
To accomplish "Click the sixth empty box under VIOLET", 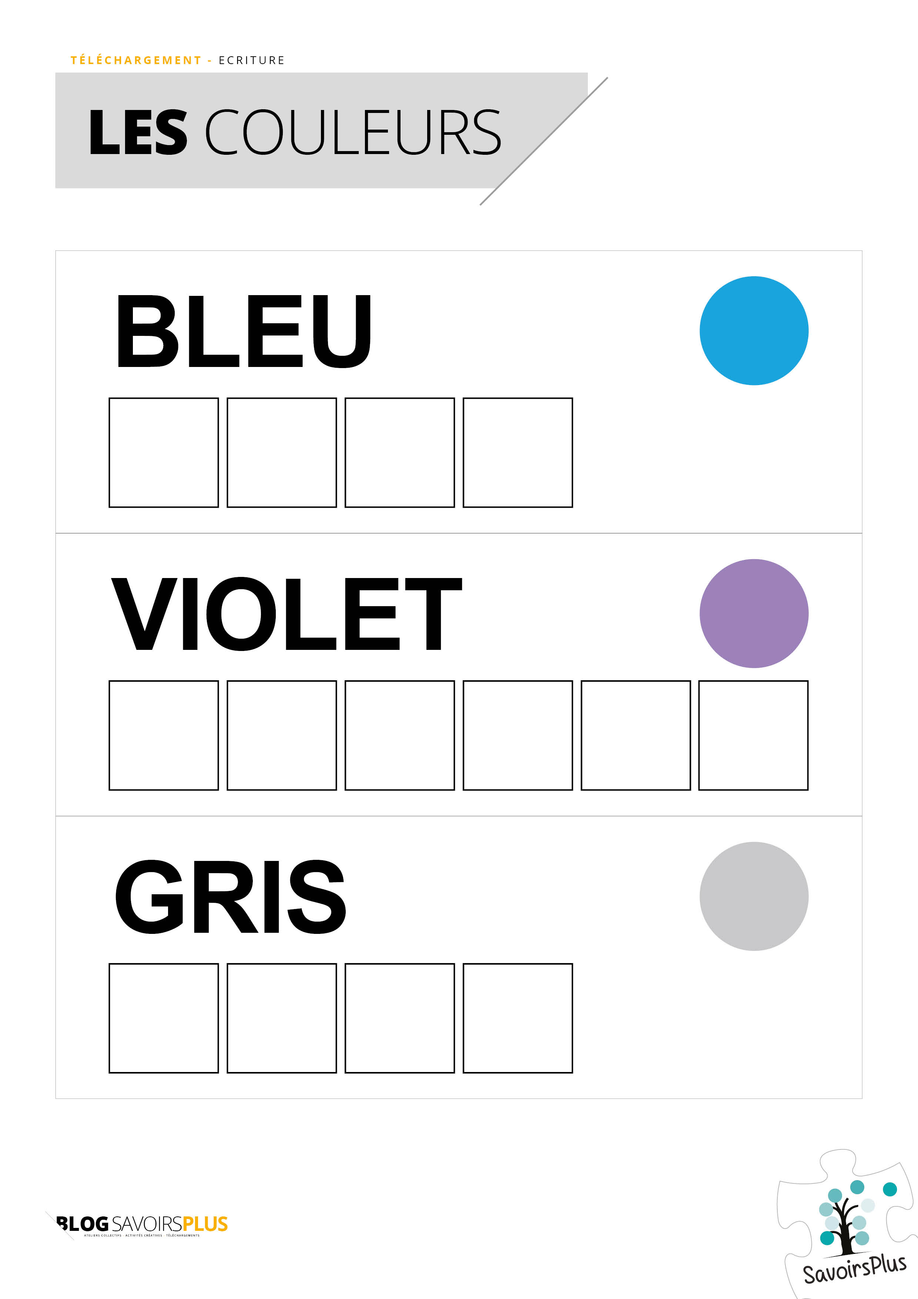I will tap(753, 735).
